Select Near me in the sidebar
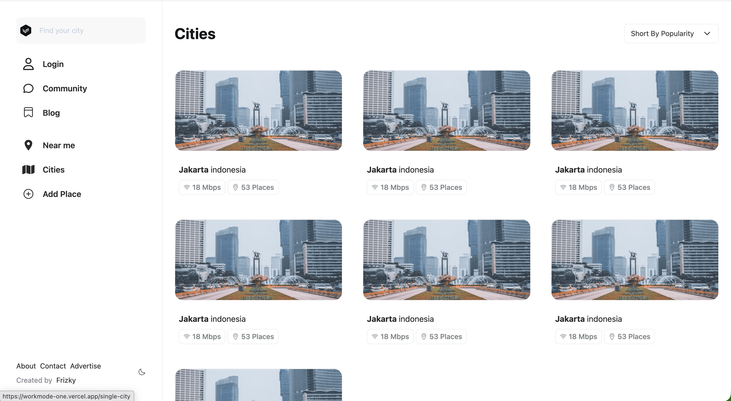The width and height of the screenshot is (731, 401). (59, 146)
